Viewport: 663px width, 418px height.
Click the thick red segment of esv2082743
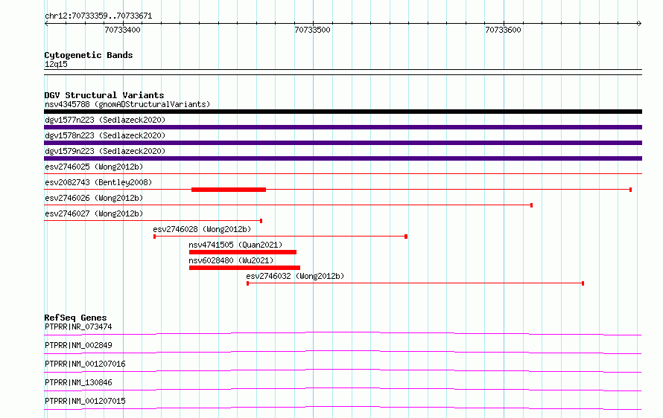229,190
